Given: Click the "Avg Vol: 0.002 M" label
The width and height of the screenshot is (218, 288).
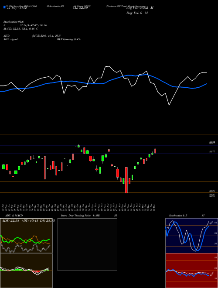Looking at the screenshot, I should coord(140,8).
